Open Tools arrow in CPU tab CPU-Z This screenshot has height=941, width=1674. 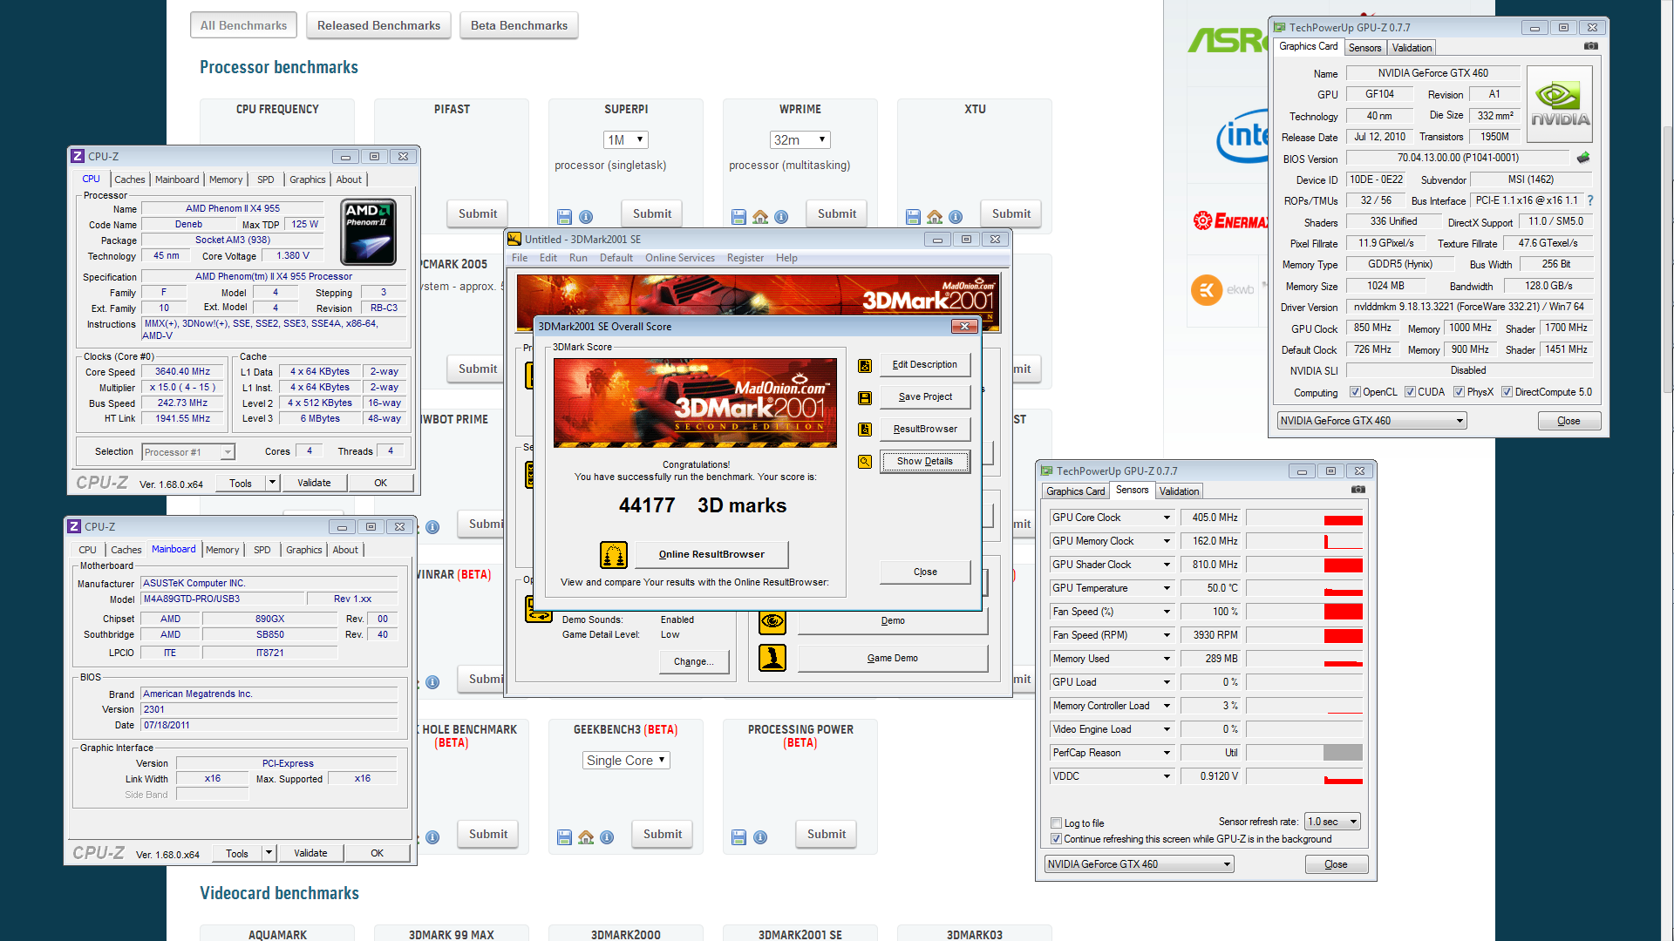(x=272, y=482)
